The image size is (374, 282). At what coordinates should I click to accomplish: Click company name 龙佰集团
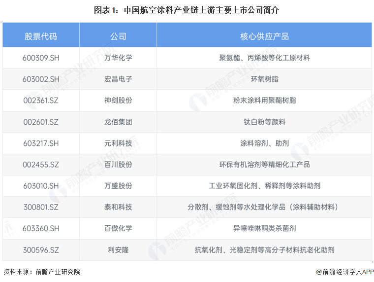[x=118, y=122]
